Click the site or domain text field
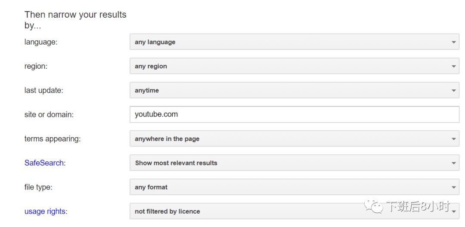The image size is (465, 227). pos(294,114)
